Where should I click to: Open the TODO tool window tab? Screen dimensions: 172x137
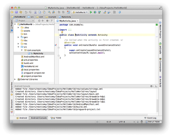click(56, 118)
